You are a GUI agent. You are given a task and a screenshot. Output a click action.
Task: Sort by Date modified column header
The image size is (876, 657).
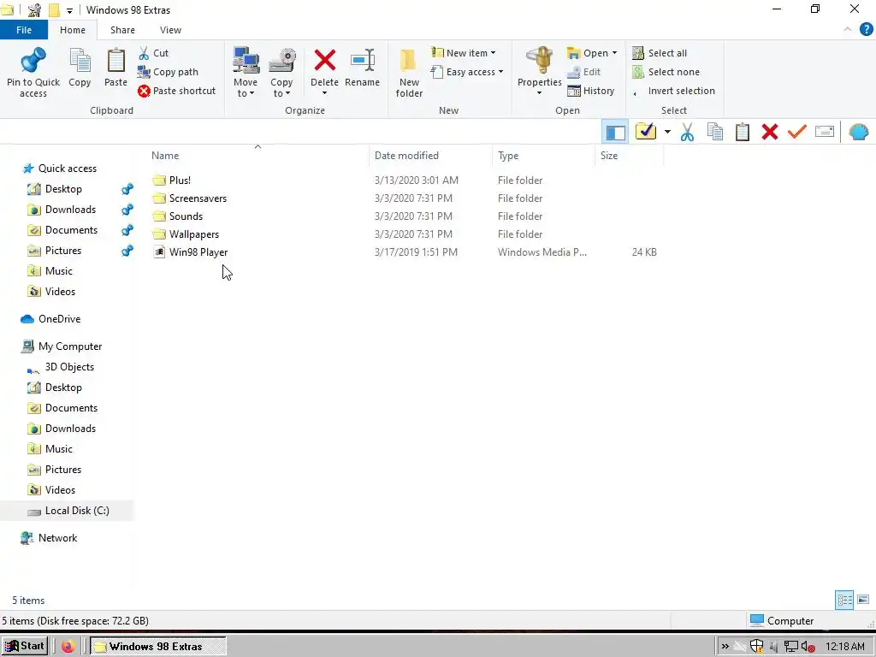tap(406, 156)
